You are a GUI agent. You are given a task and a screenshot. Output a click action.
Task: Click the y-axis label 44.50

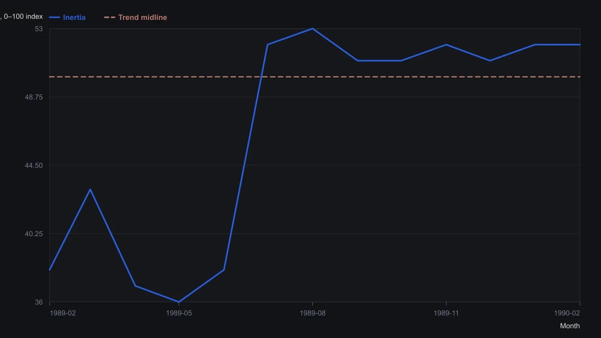click(x=34, y=166)
